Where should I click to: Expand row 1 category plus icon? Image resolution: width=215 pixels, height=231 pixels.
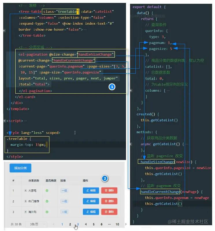click(25, 190)
